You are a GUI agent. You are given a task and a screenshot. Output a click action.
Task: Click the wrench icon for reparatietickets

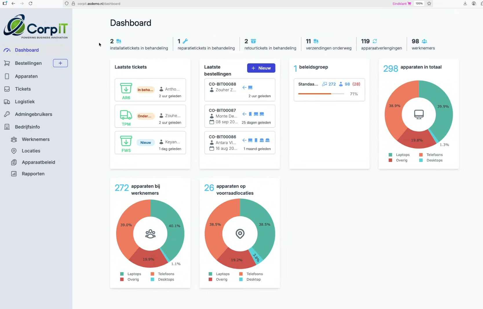coord(185,41)
